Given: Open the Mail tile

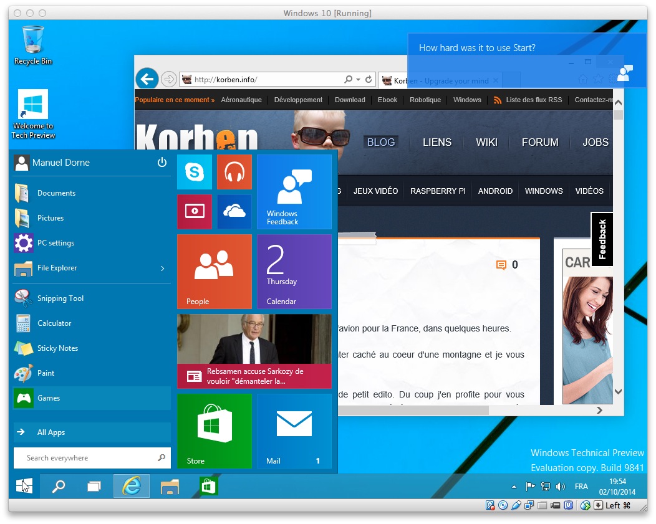Looking at the screenshot, I should pos(294,431).
